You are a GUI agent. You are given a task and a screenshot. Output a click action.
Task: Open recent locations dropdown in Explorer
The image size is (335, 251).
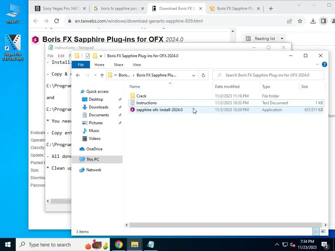[95, 75]
